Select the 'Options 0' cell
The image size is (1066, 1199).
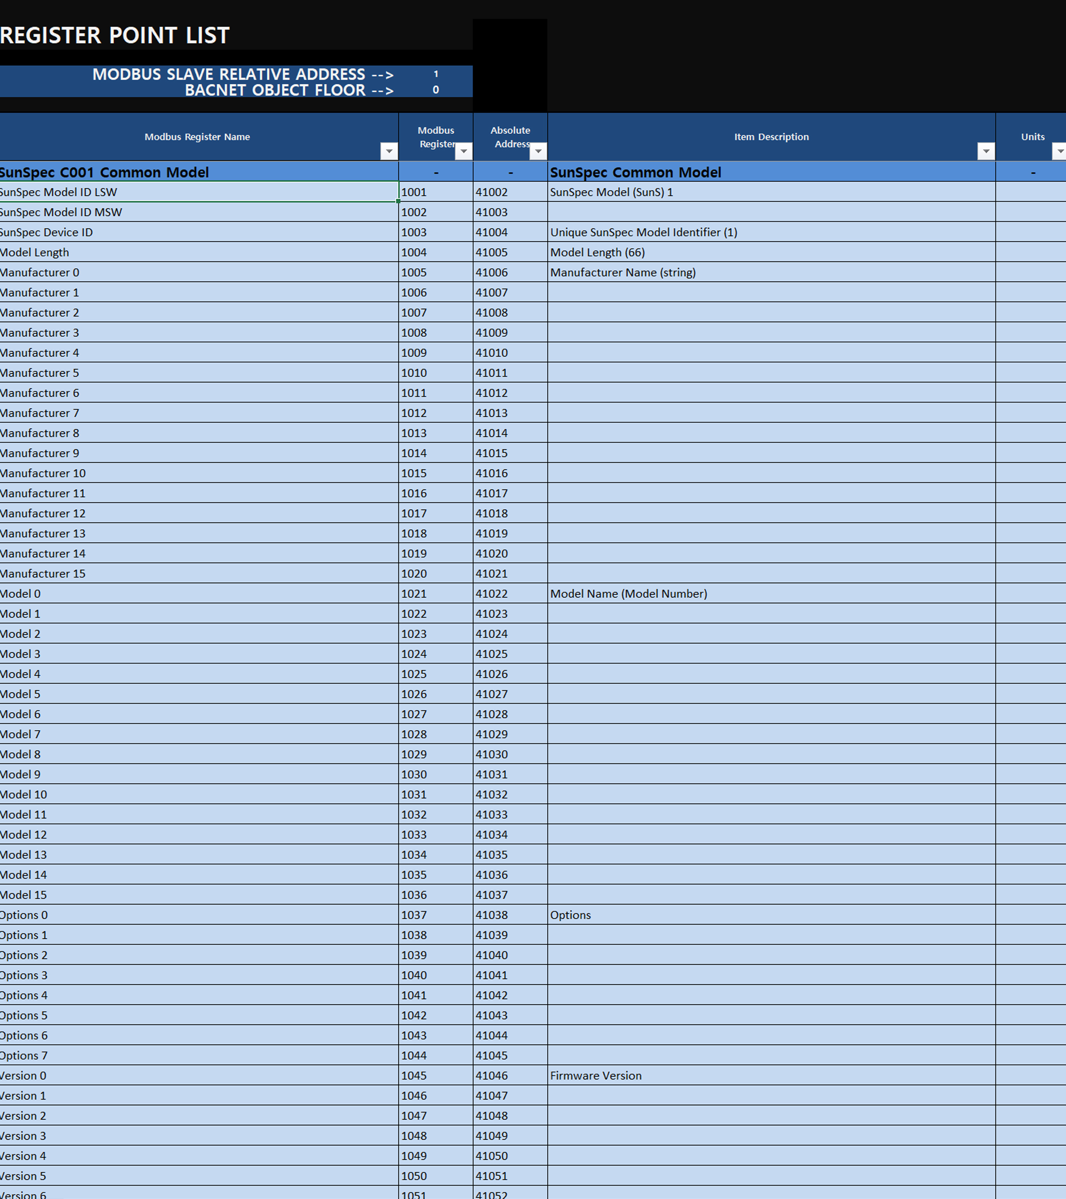click(x=199, y=915)
